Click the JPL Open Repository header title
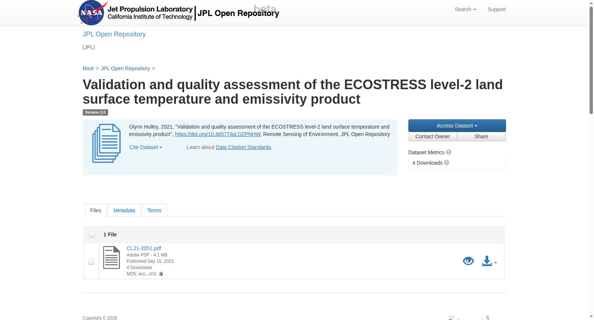 [238, 13]
